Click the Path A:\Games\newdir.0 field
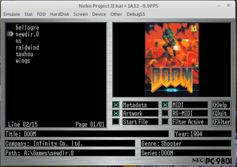The height and width of the screenshot is (167, 237). [x=70, y=153]
